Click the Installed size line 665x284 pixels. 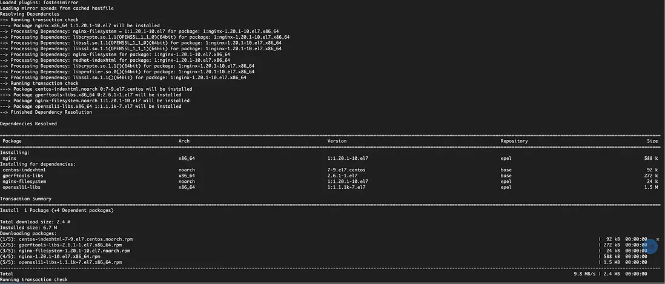coord(23,228)
